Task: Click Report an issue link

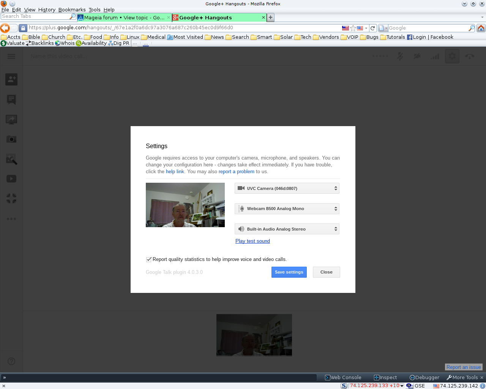Action: coord(464,367)
